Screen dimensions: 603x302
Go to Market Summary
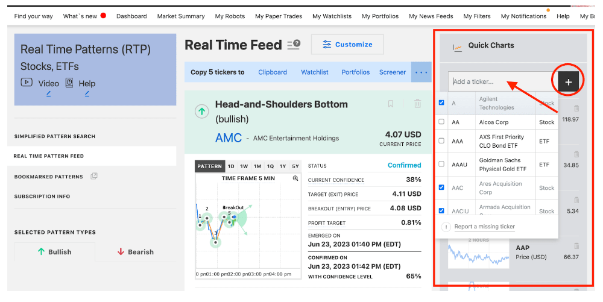[181, 16]
